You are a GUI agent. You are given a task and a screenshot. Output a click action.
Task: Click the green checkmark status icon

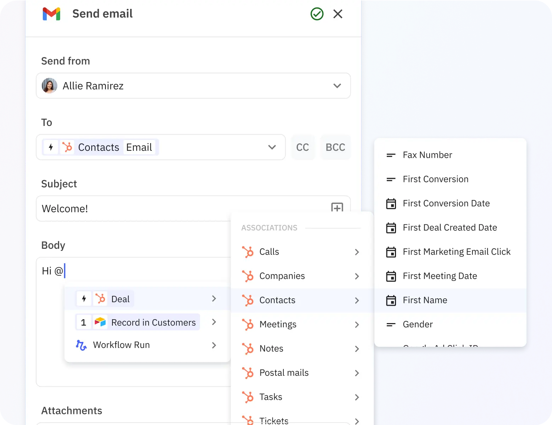tap(317, 14)
